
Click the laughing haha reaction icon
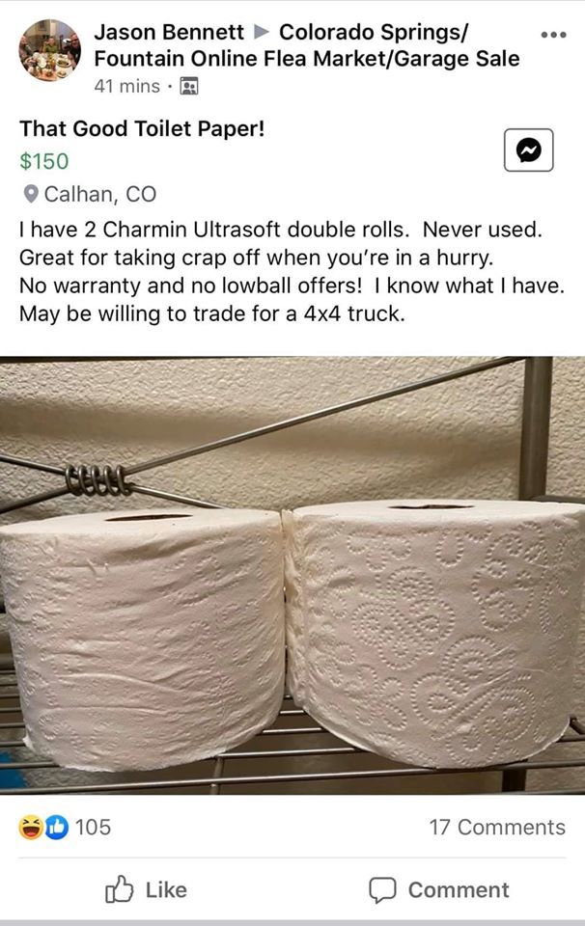coord(31,827)
